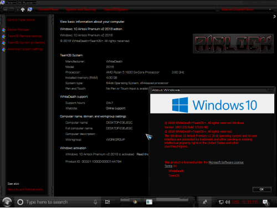277x208 pixels.
Task: Open the volume speaker tray icon
Action: pyautogui.click(x=228, y=202)
